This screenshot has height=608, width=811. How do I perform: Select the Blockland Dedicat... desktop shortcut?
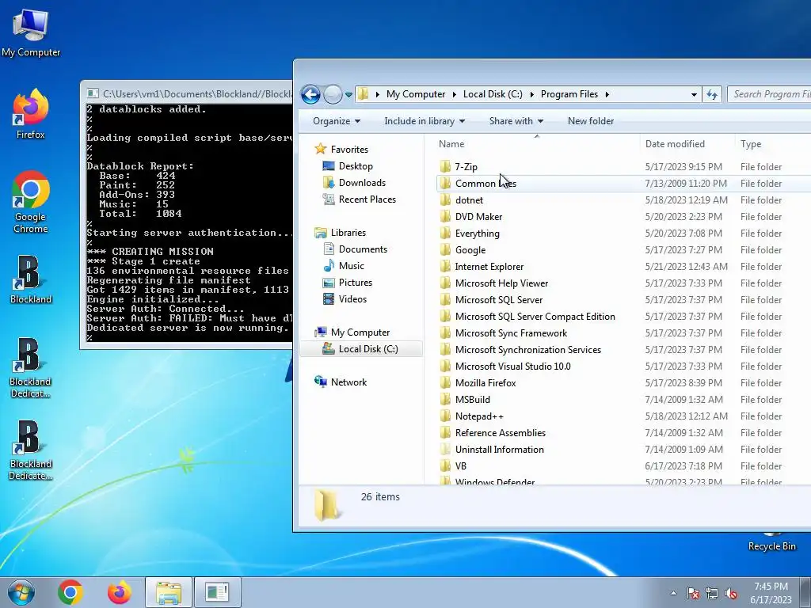[x=31, y=367]
